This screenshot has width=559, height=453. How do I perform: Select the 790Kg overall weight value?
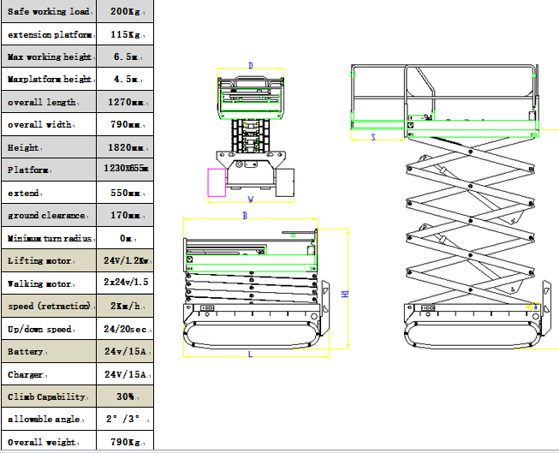click(127, 442)
